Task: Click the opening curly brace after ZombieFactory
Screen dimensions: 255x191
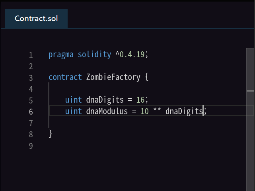Action: coord(147,77)
